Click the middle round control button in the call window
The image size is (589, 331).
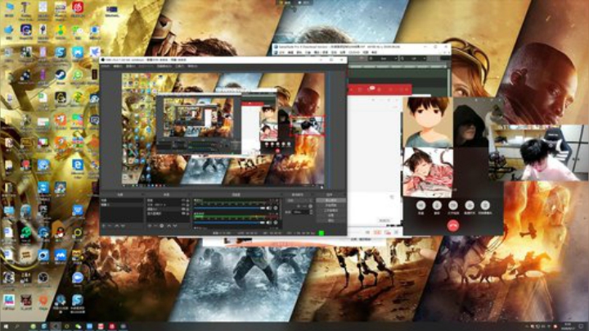453,206
